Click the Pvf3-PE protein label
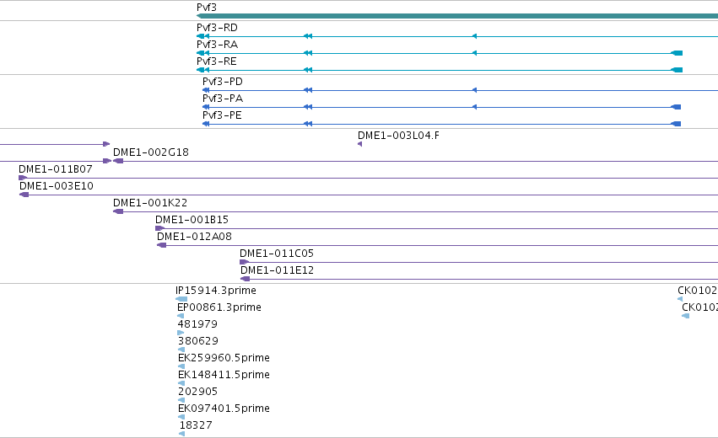The image size is (718, 438). tap(222, 115)
